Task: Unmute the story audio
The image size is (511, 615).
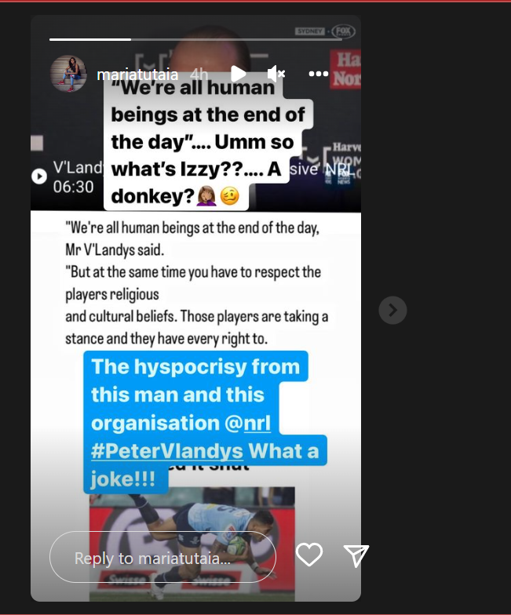Action: (x=276, y=74)
